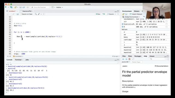The height and width of the screenshot is (98, 175).
Task: Select the Jobs tab
Action: coord(27,60)
